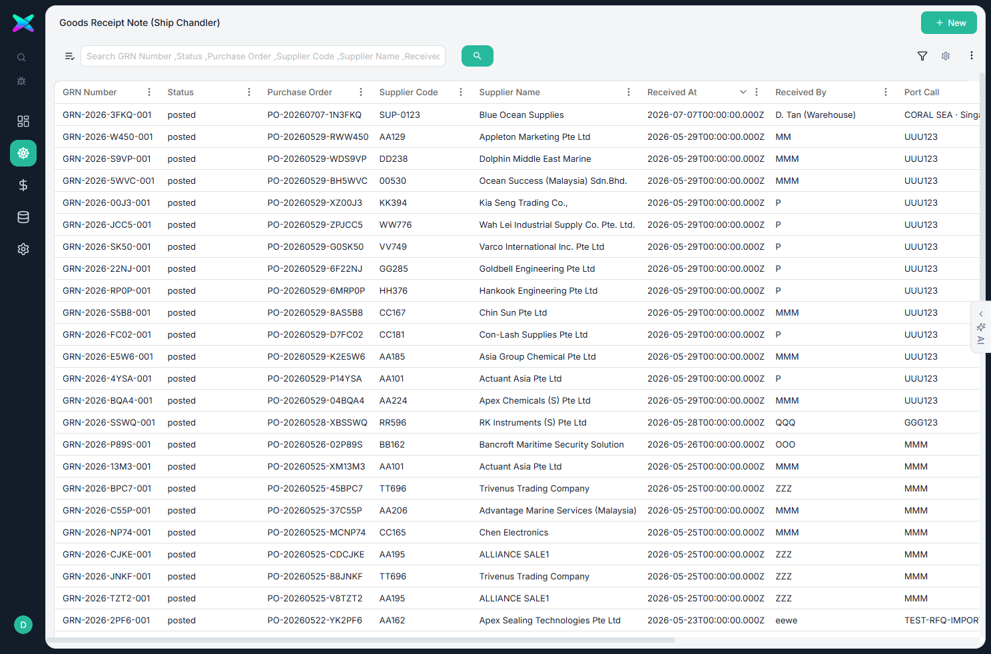Open the sidebar settings gear icon
Screen dimensions: 991x654
coord(23,249)
